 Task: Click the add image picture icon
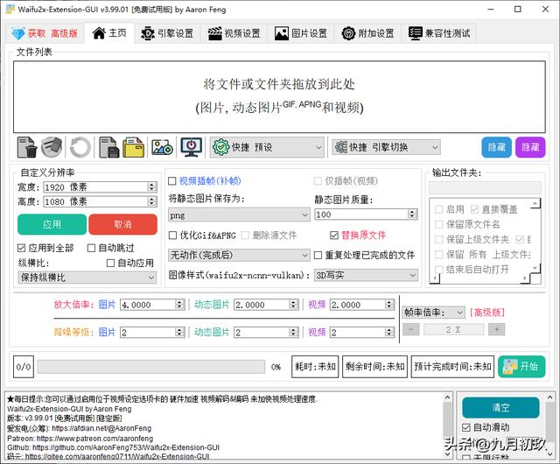pos(162,147)
